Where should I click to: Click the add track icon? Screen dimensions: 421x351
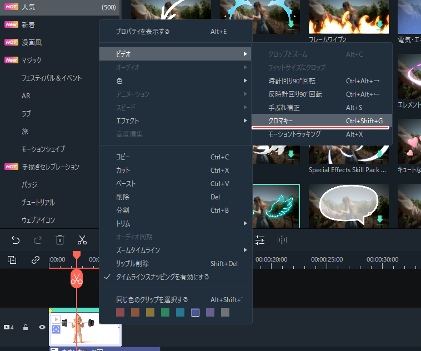[12, 259]
